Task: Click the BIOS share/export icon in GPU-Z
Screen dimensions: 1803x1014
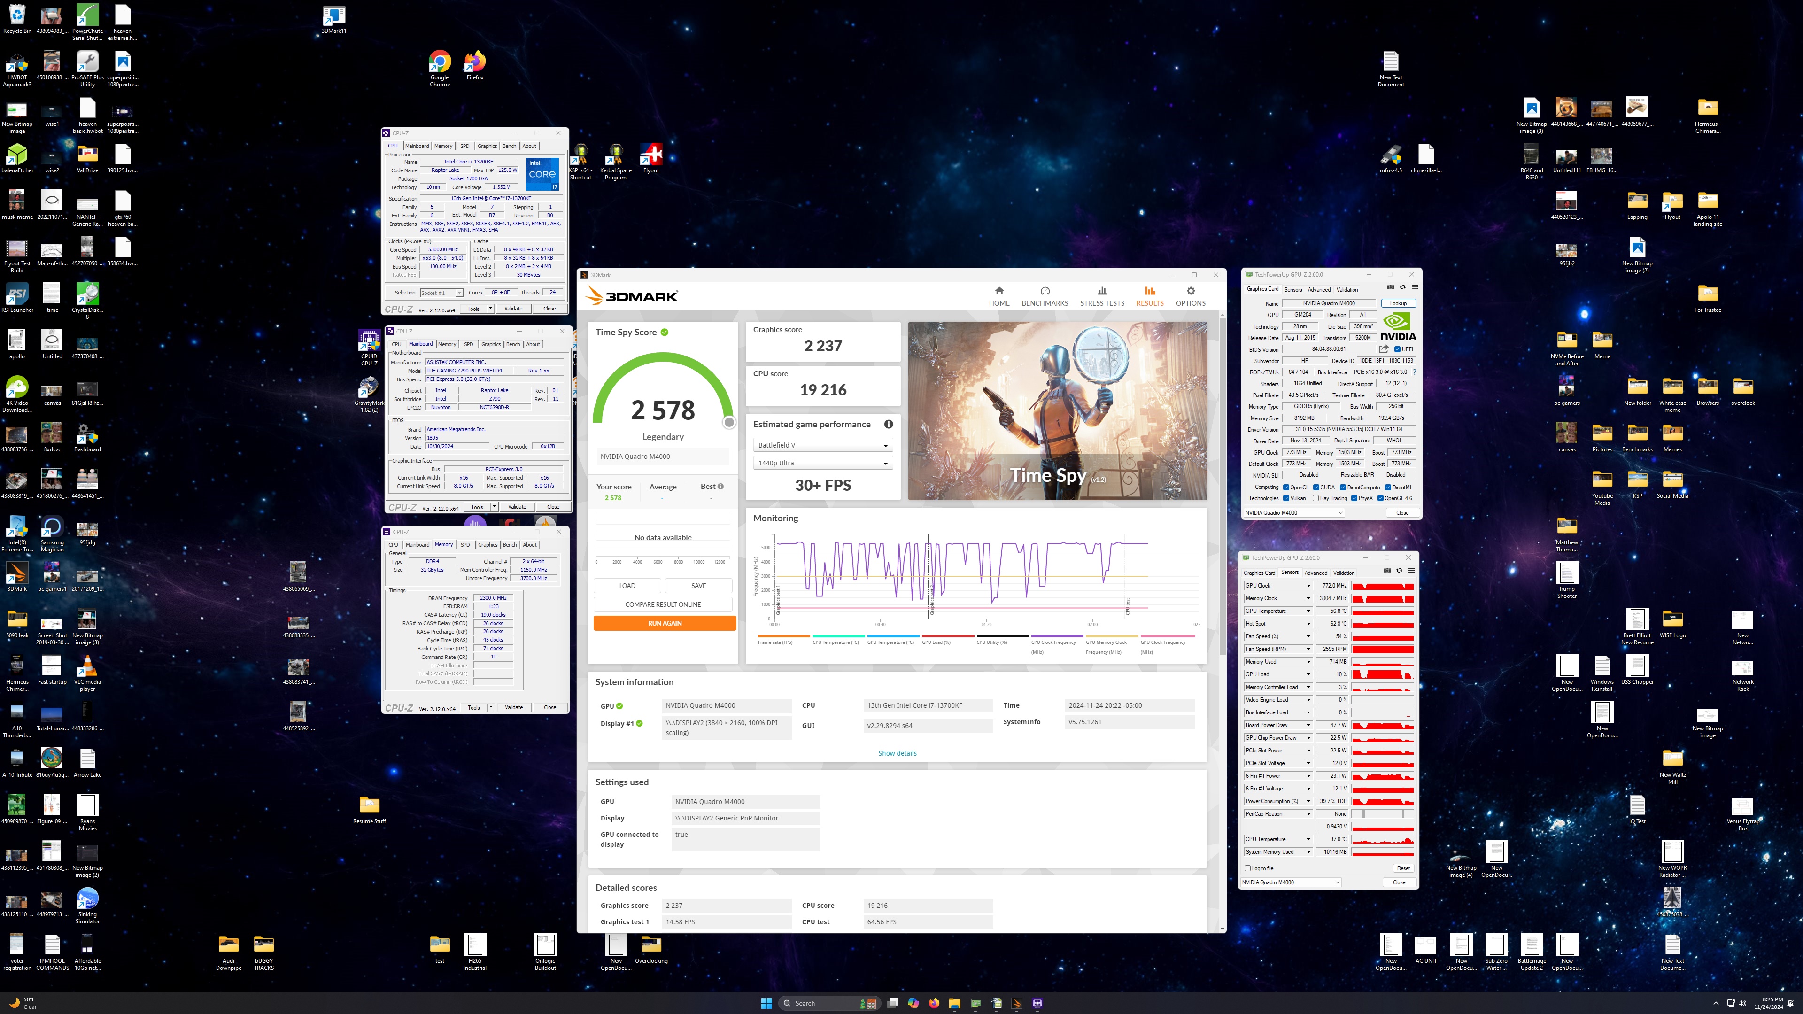Action: [1383, 348]
